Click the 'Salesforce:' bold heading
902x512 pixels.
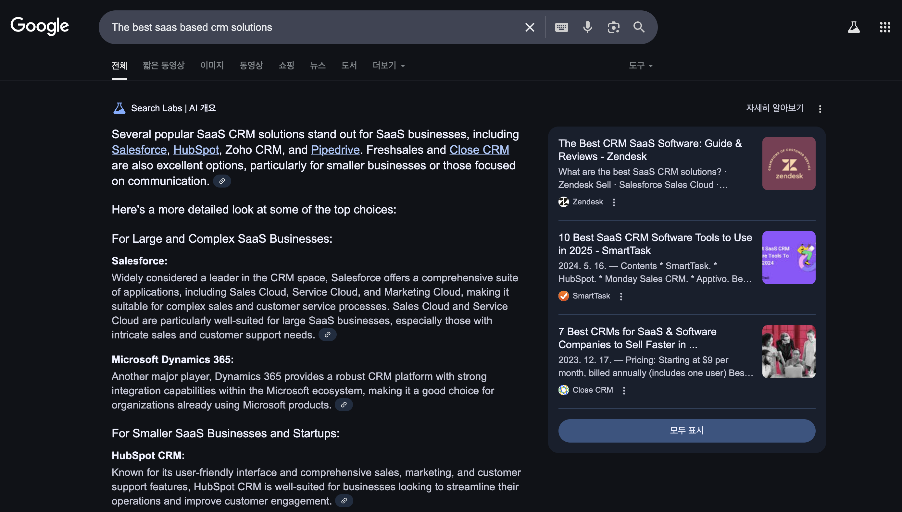[140, 261]
